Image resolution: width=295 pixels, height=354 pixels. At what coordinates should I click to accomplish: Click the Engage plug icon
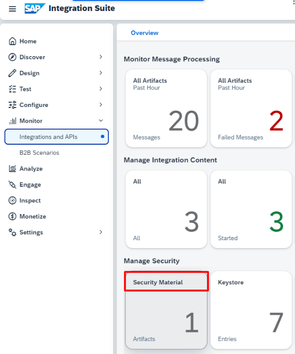[13, 185]
